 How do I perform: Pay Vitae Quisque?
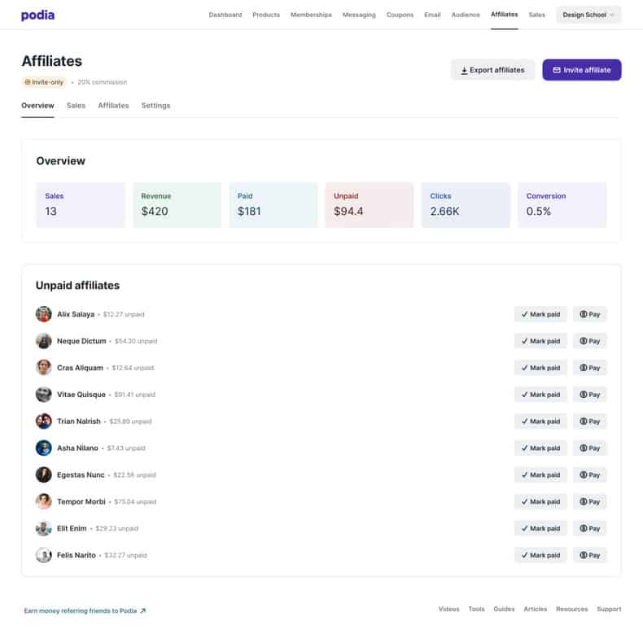[590, 395]
